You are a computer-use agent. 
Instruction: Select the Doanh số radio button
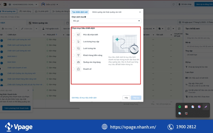tap(73, 69)
